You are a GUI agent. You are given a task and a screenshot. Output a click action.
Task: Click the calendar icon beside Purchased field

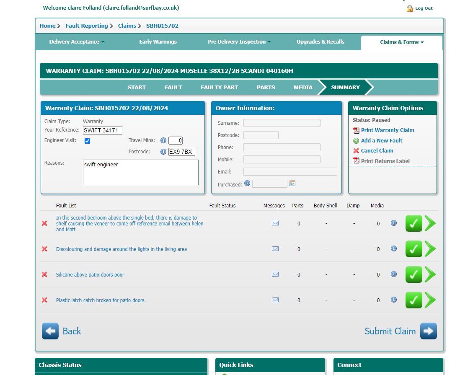tap(292, 183)
